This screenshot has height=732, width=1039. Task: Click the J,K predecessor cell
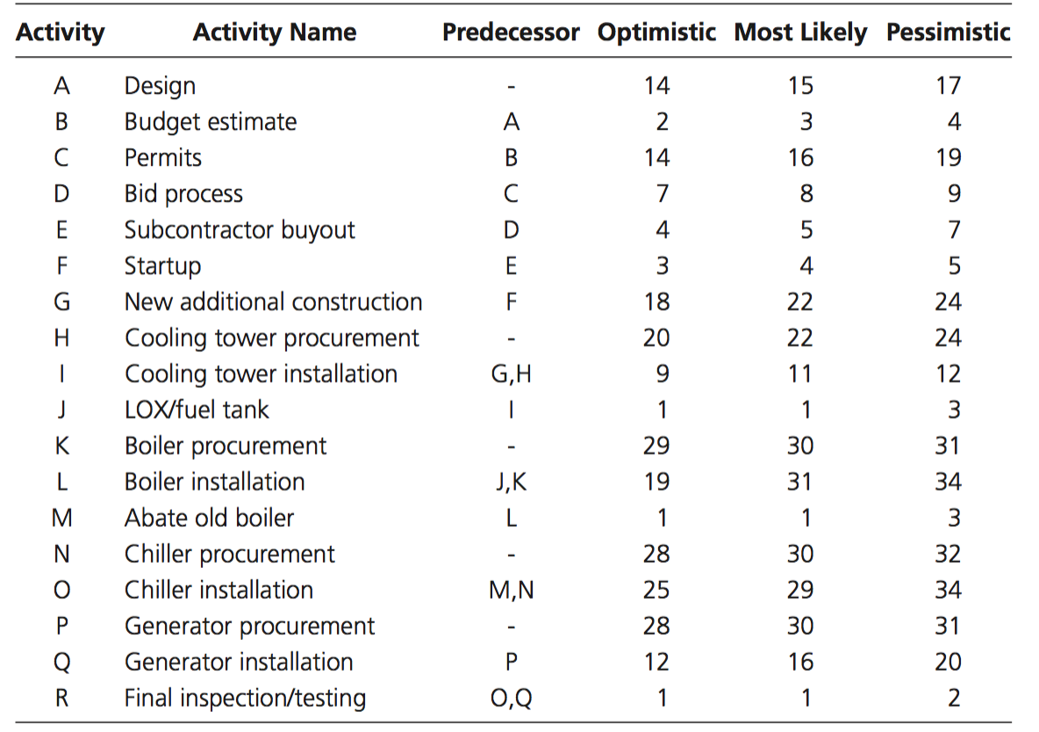(x=512, y=482)
